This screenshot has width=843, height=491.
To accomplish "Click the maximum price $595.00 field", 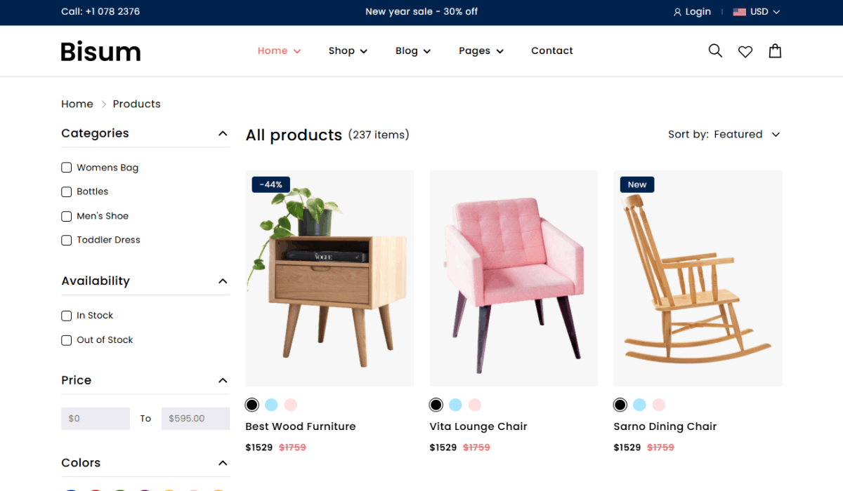I will [x=195, y=419].
